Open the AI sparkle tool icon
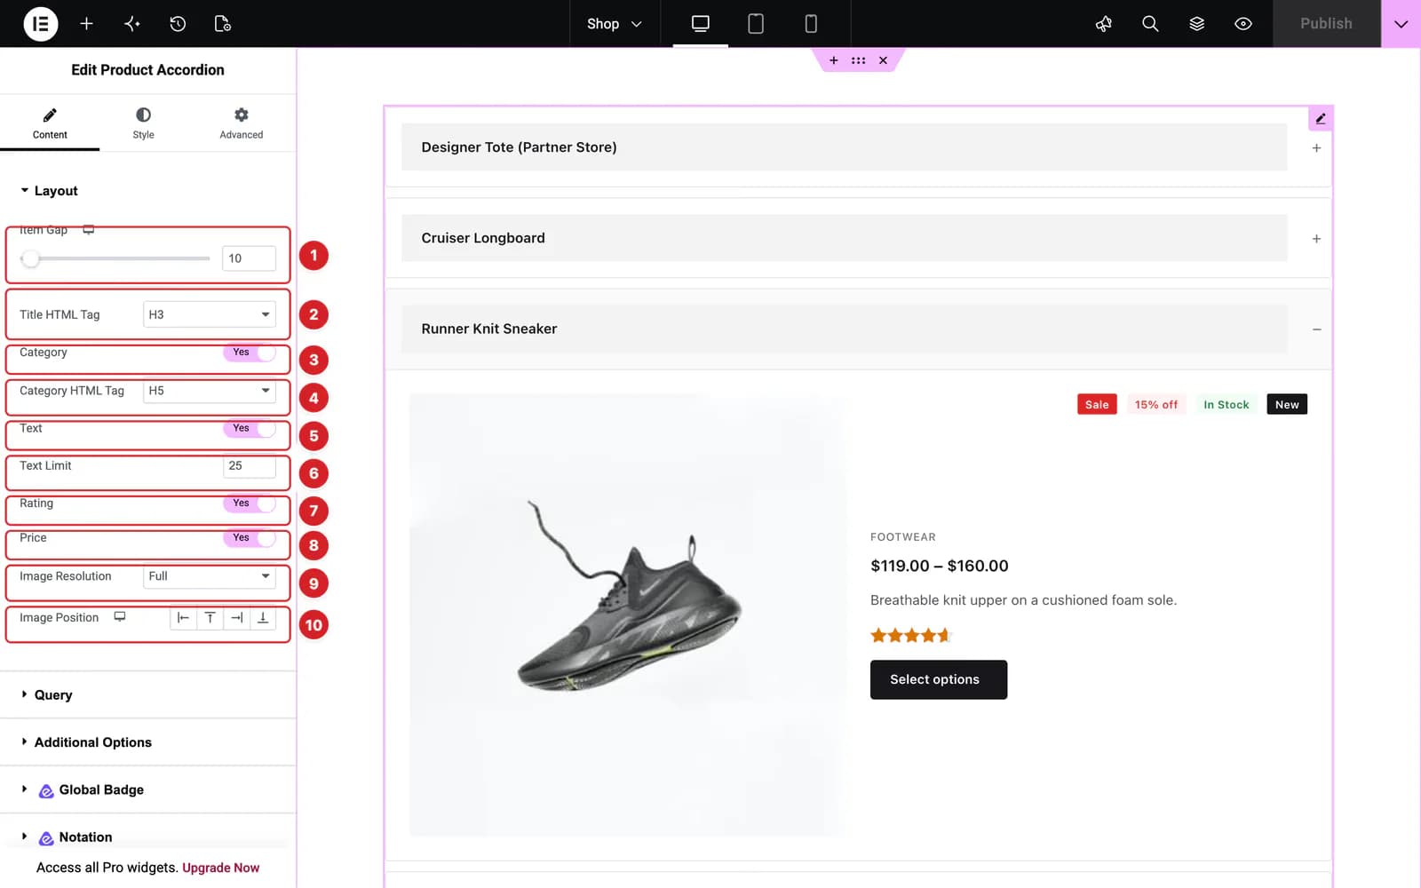Viewport: 1421px width, 888px height. pyautogui.click(x=132, y=24)
